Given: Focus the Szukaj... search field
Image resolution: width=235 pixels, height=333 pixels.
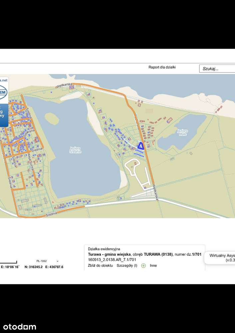Looking at the screenshot, I should (x=217, y=69).
